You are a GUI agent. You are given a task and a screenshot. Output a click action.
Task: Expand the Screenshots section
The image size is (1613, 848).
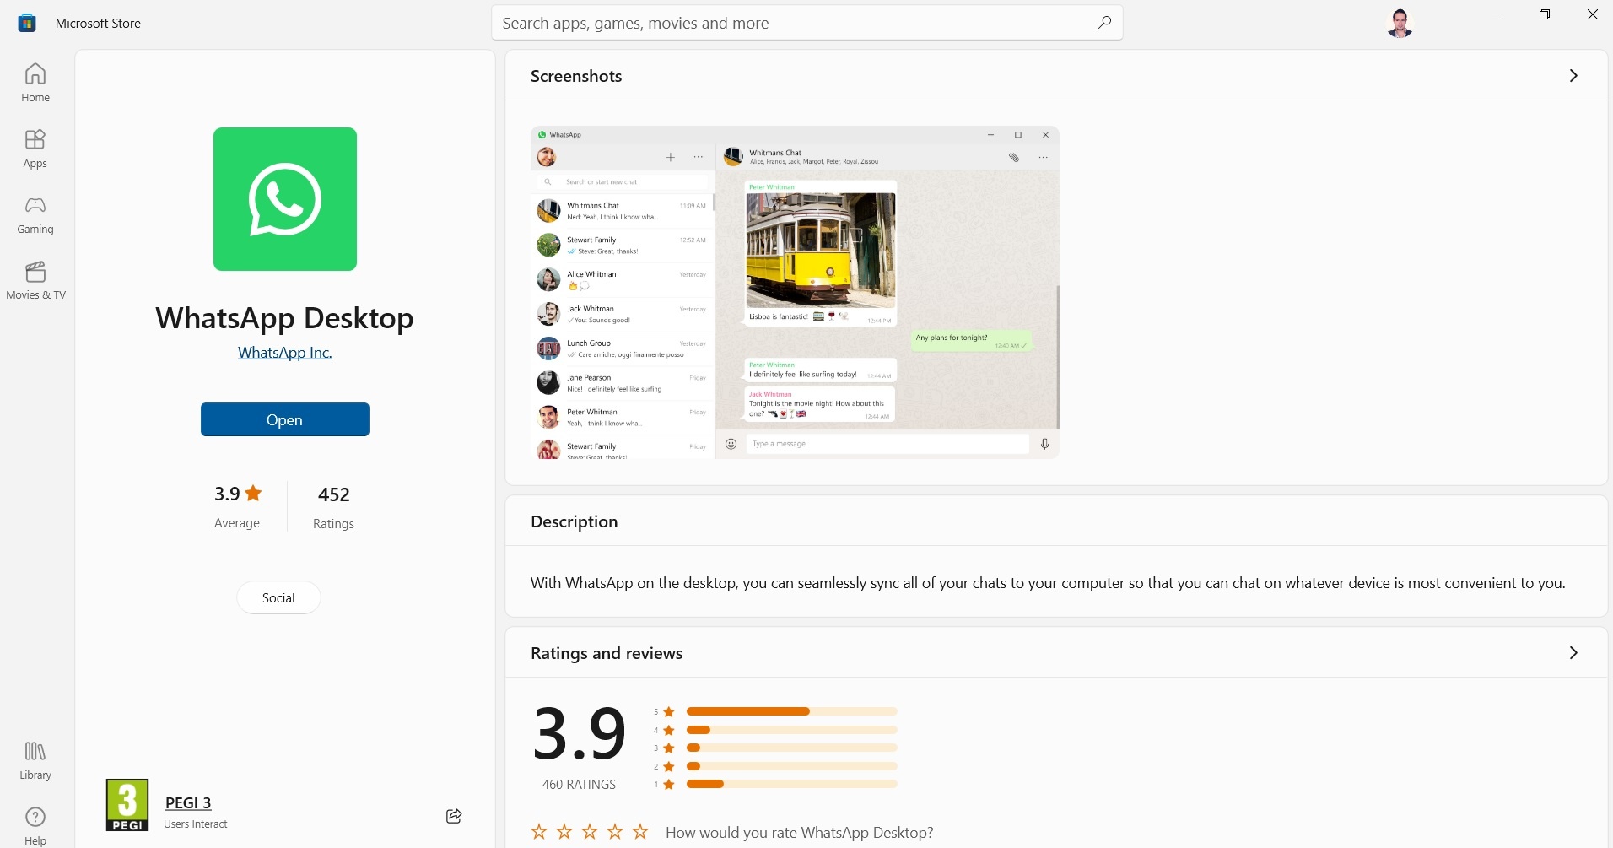point(1573,76)
